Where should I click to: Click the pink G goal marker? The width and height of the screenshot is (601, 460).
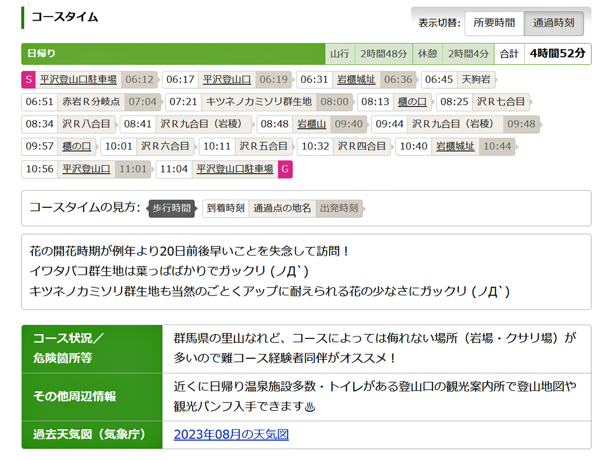point(285,169)
